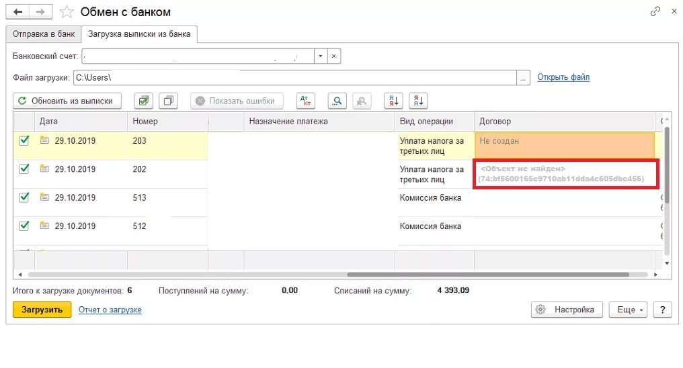683x368 pixels.
Task: Add to favorites with the star icon
Action: [x=67, y=11]
